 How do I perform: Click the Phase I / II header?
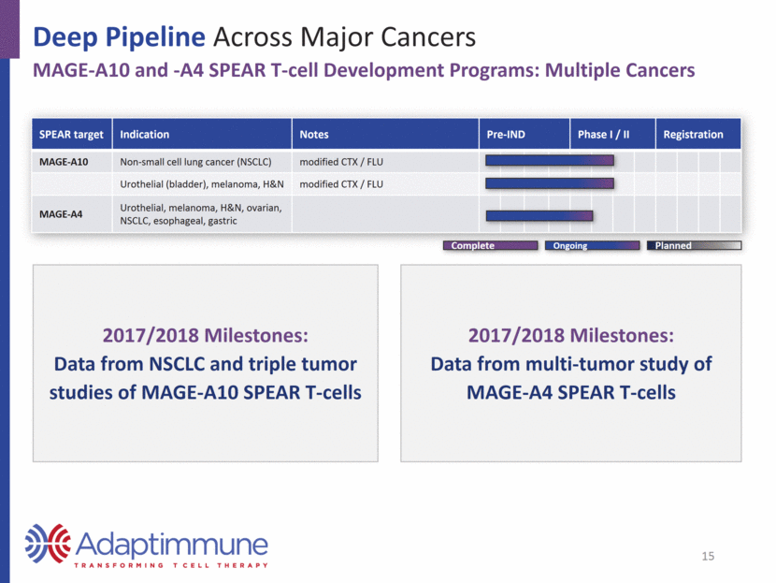click(x=612, y=134)
